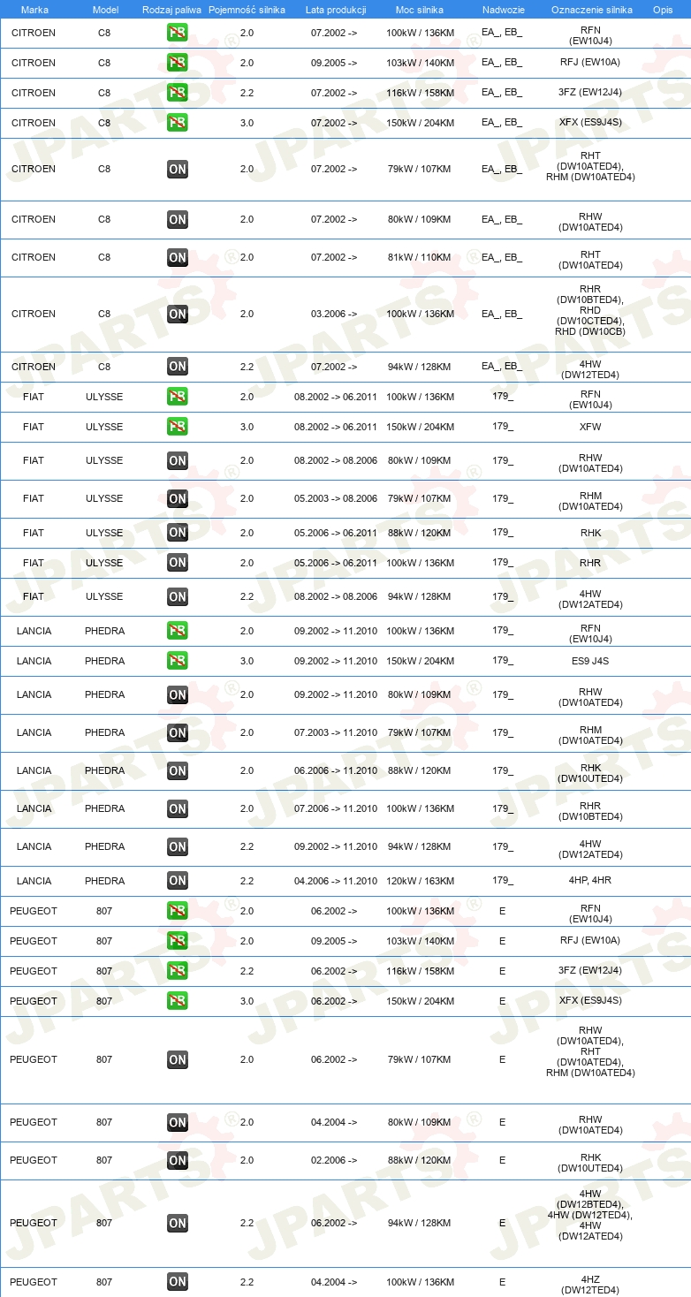Click diesel ON icon for Fiat Ulysse 88kW RHK
This screenshot has height=1297, width=691.
click(178, 533)
